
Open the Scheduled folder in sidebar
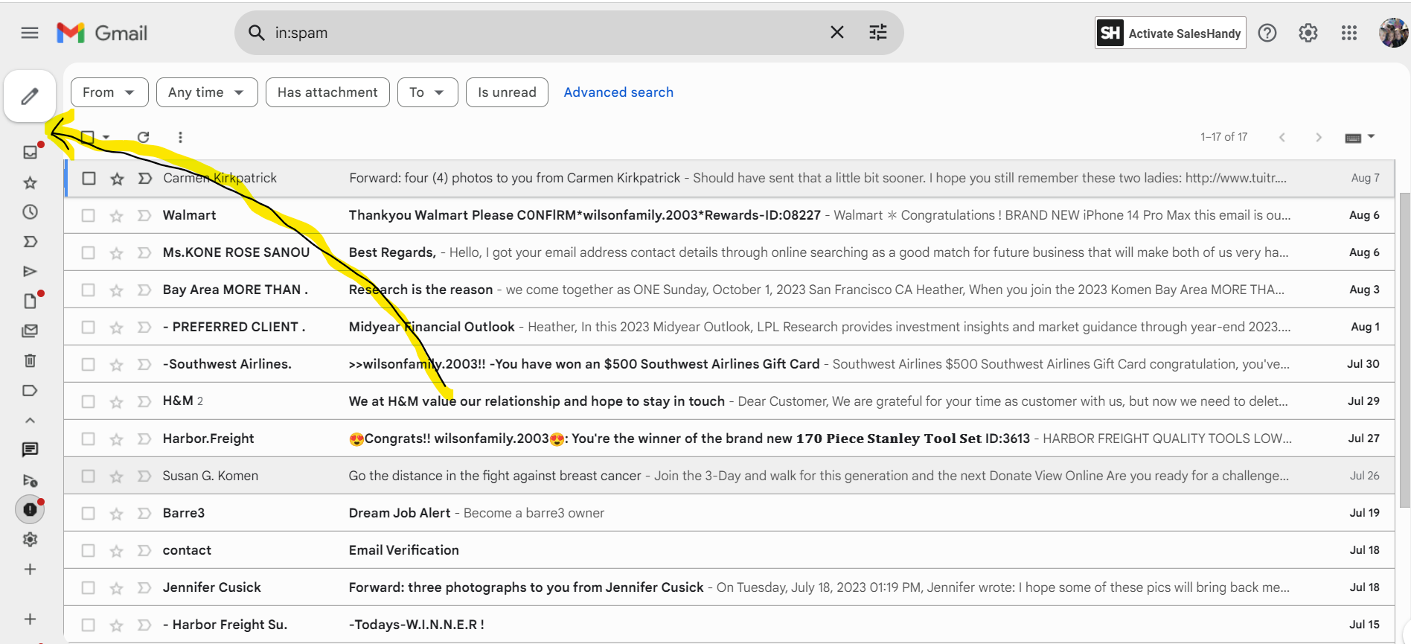pos(30,480)
